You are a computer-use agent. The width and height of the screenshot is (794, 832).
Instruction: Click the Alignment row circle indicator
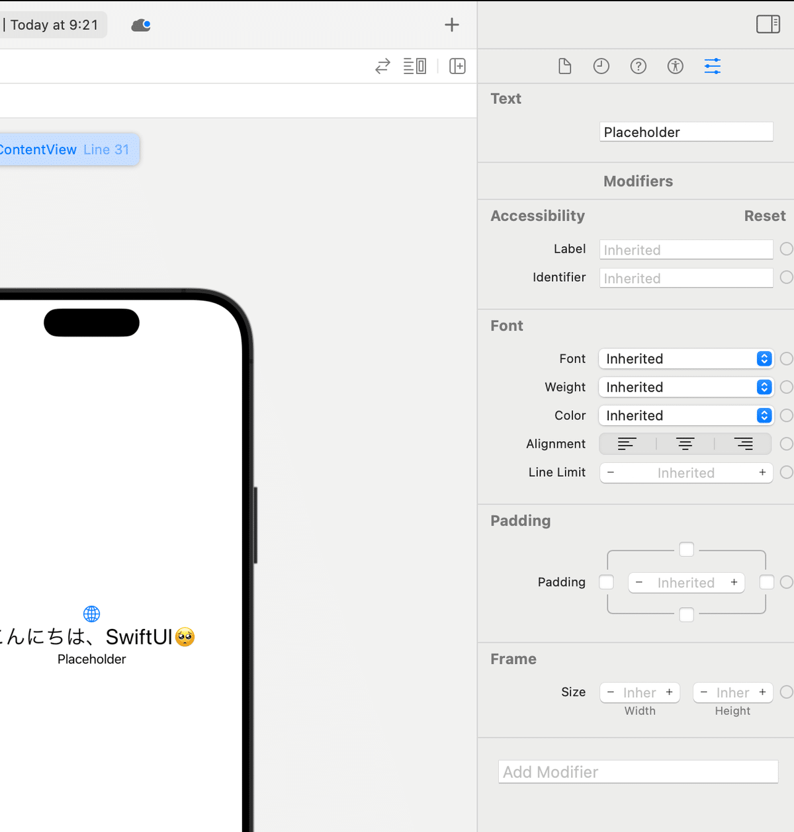point(786,444)
